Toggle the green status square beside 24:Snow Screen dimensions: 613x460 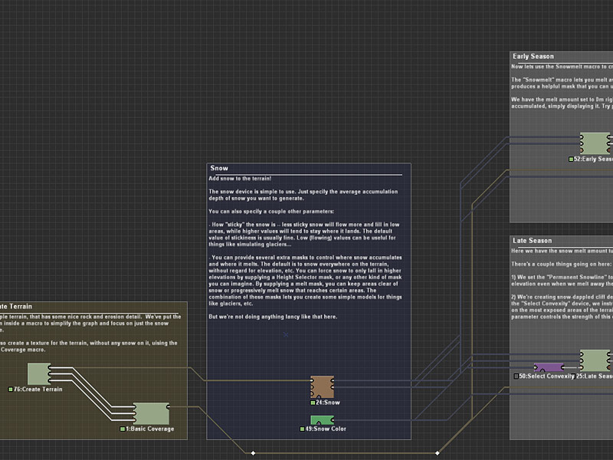click(313, 402)
